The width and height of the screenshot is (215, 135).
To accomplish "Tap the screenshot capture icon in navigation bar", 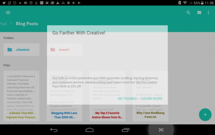I will click(161, 130).
